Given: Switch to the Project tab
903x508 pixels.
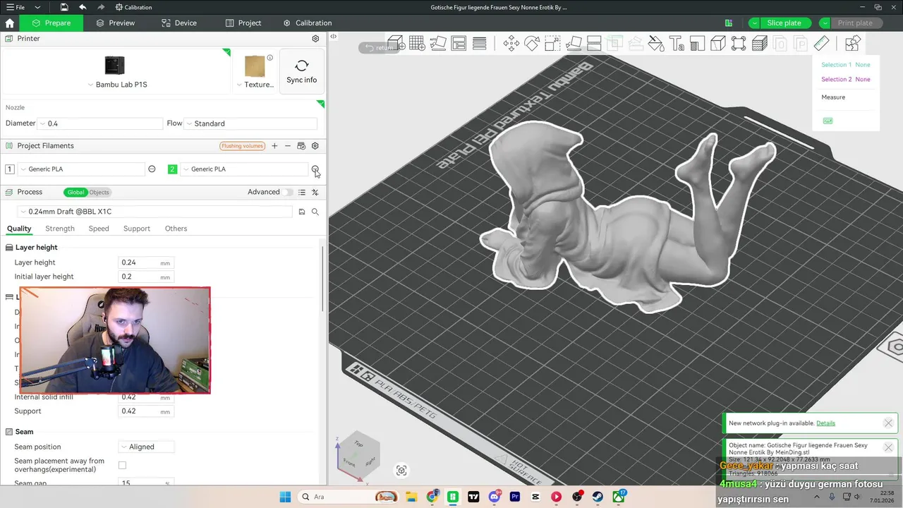Looking at the screenshot, I should point(243,23).
